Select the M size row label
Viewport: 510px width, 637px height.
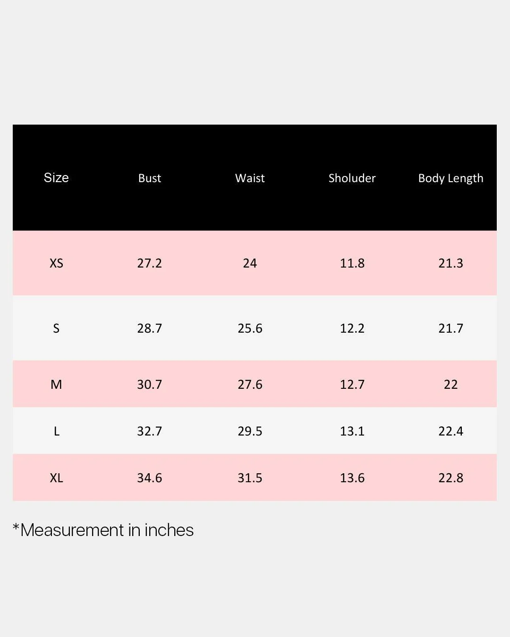click(x=56, y=385)
